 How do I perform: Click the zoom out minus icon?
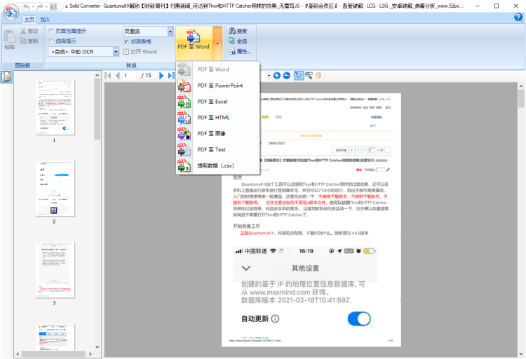(286, 76)
